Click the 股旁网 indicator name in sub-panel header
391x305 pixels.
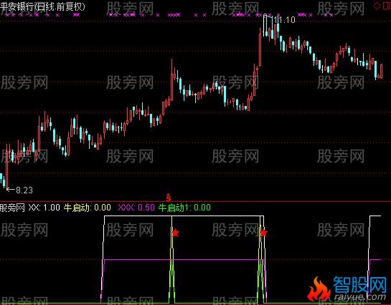(x=12, y=208)
